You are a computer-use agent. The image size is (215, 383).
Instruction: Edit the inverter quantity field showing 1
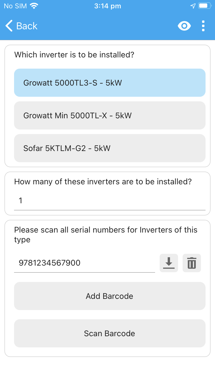110,200
